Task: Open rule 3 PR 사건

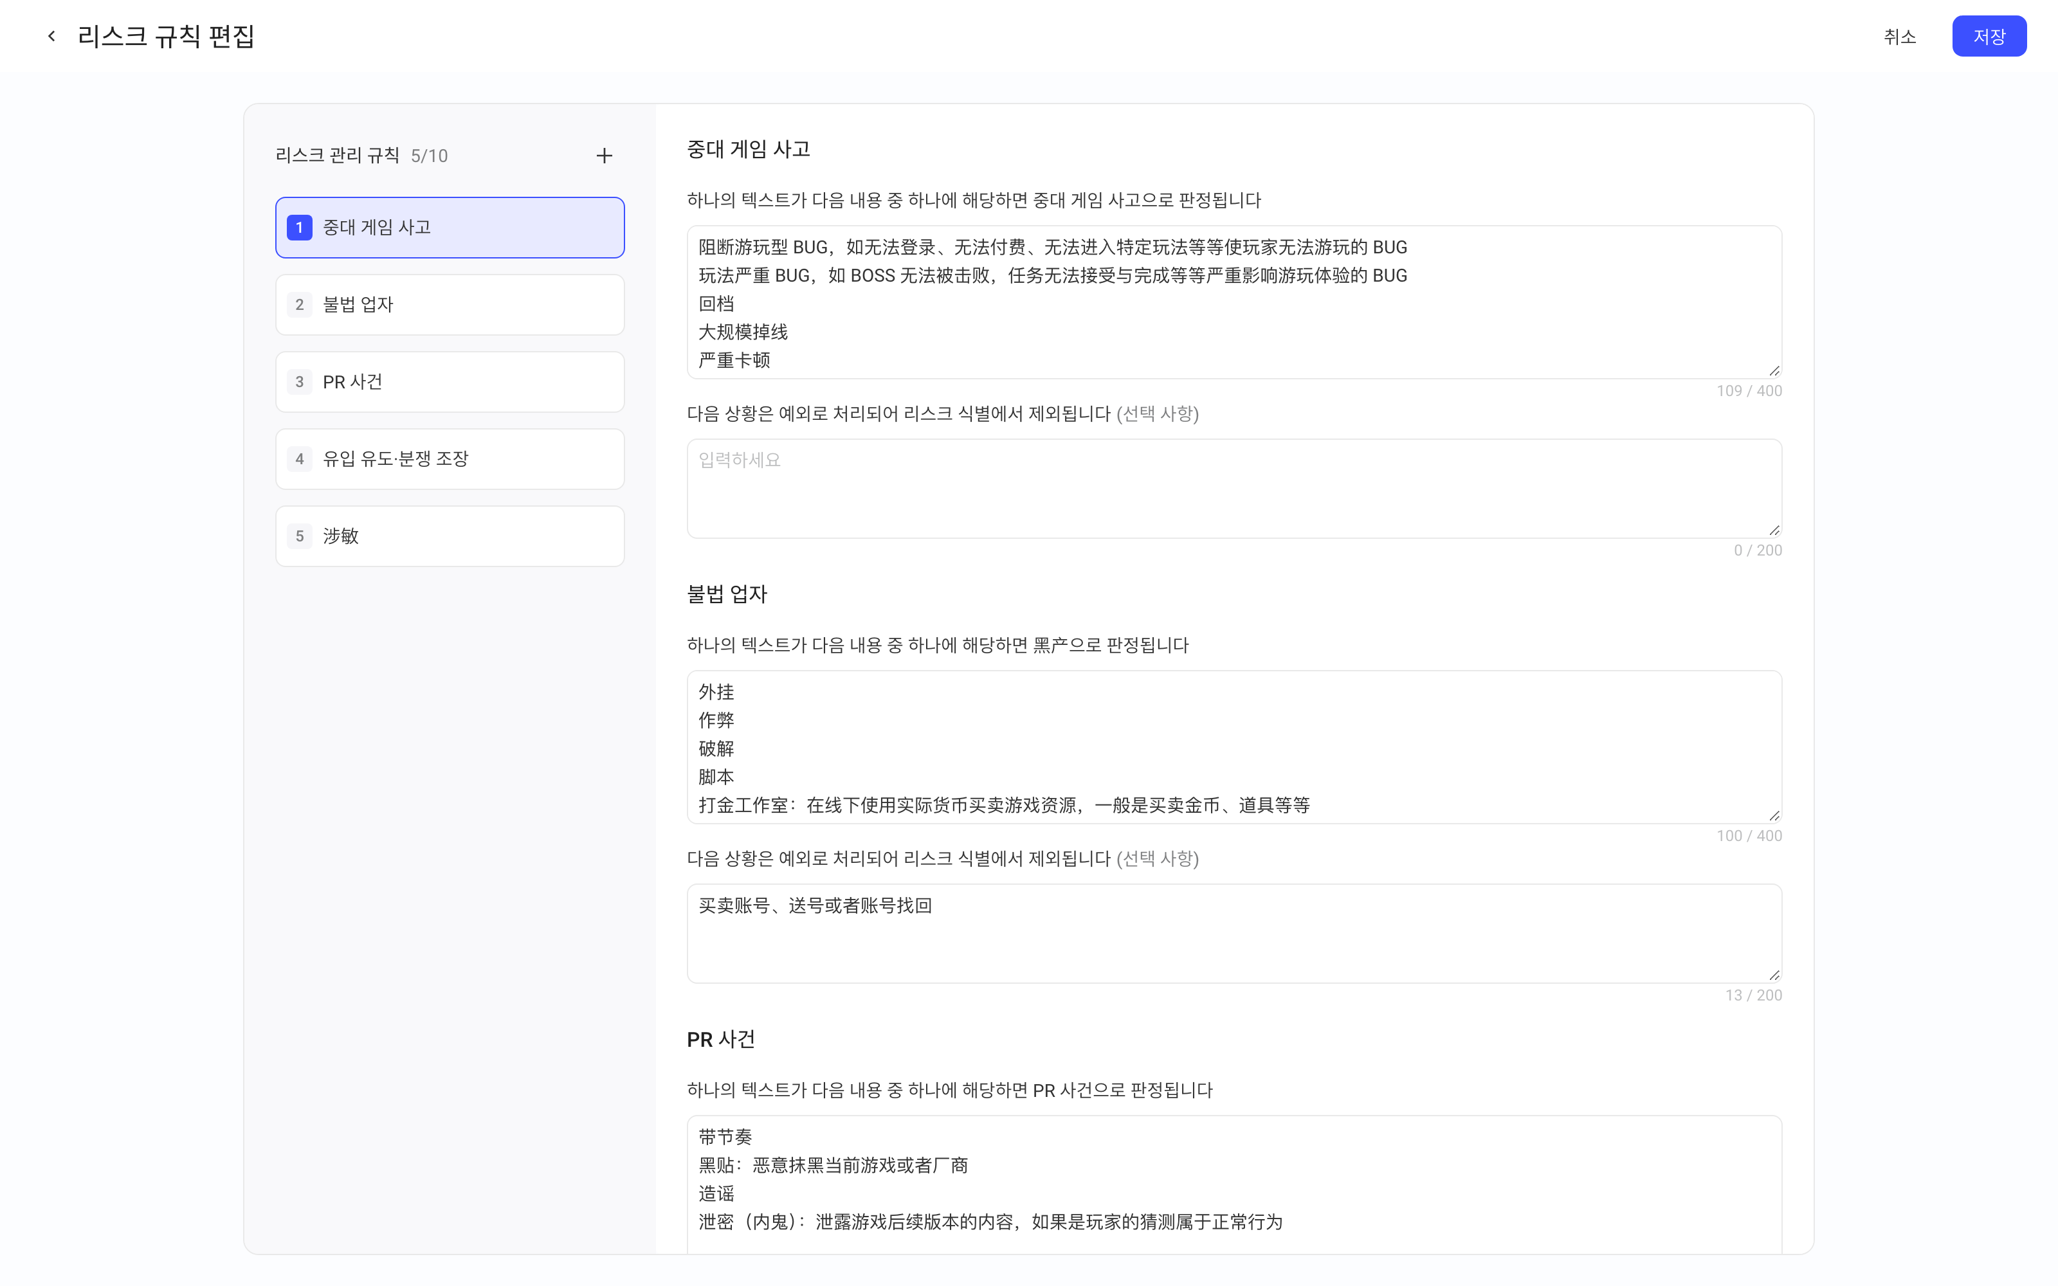Action: (450, 382)
